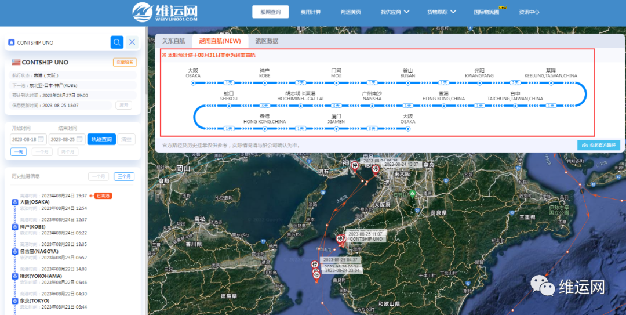Screen dimensions: 626x315
Task: Expand 货物跟踪 dropdown menu
Action: point(442,12)
